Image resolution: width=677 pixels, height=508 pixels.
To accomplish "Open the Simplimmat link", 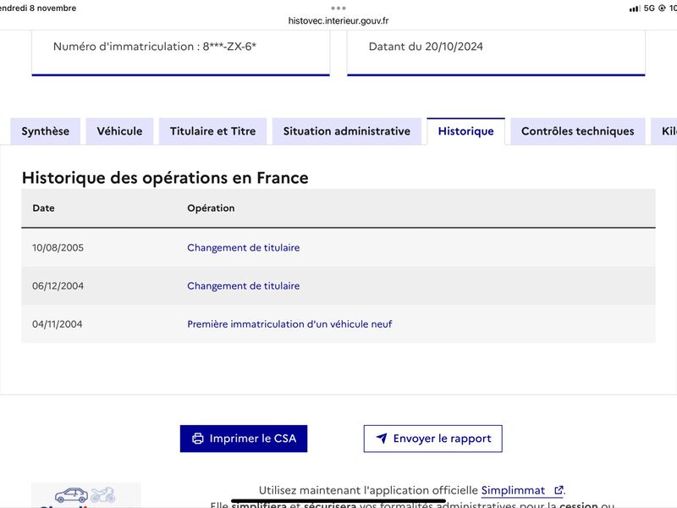I will pyautogui.click(x=513, y=490).
